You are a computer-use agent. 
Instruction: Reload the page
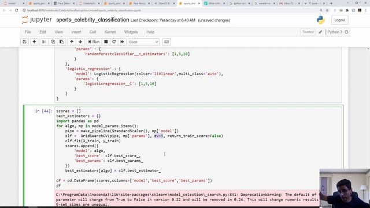click(17, 10)
